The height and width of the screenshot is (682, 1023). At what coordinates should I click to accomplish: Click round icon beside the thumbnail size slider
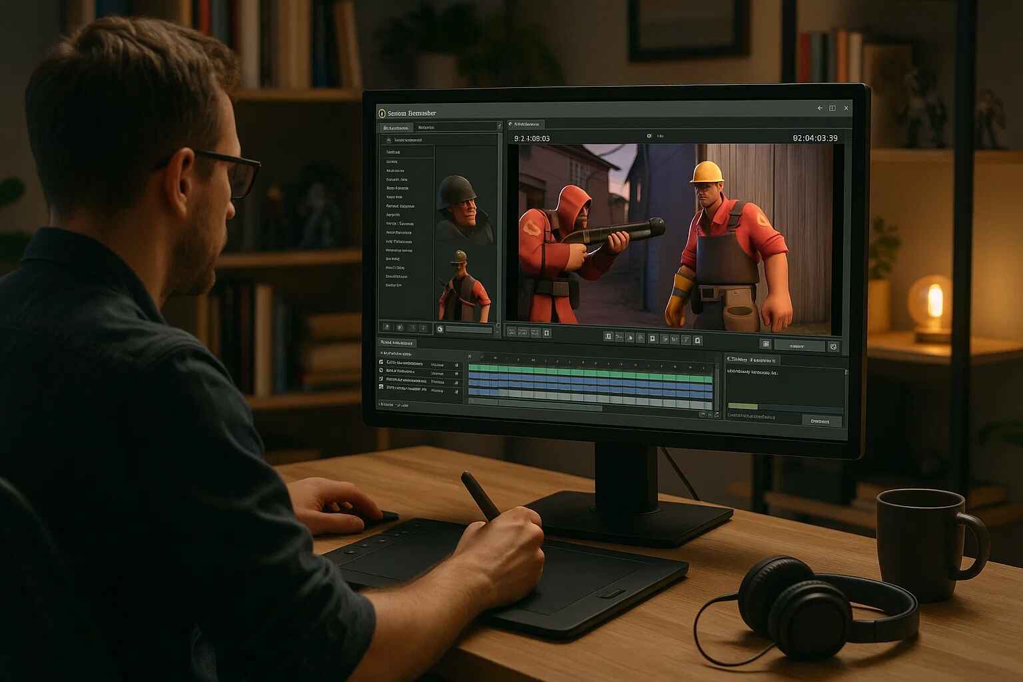pyautogui.click(x=440, y=329)
